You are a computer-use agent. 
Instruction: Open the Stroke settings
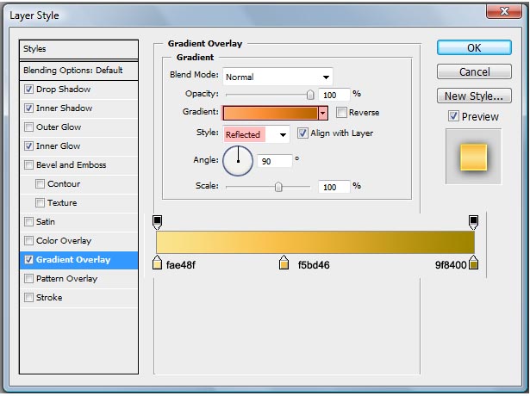coord(49,297)
